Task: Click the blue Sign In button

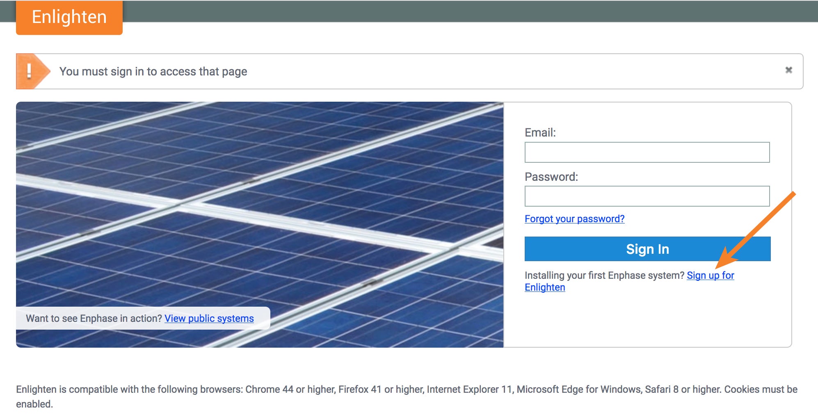Action: tap(647, 249)
